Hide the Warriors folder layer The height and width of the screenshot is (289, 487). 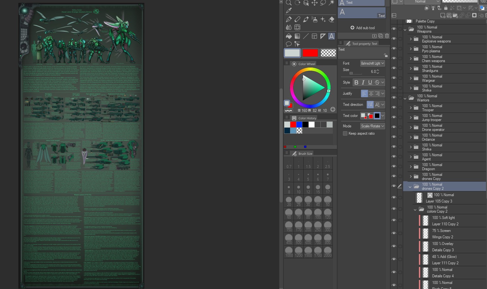[394, 98]
